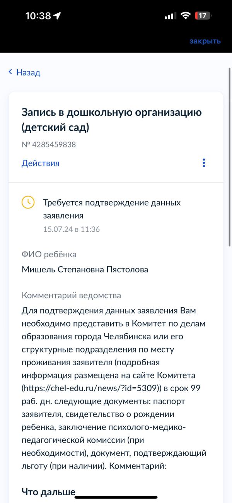
Task: Tap the 10:38 clock in status bar
Action: click(x=38, y=16)
